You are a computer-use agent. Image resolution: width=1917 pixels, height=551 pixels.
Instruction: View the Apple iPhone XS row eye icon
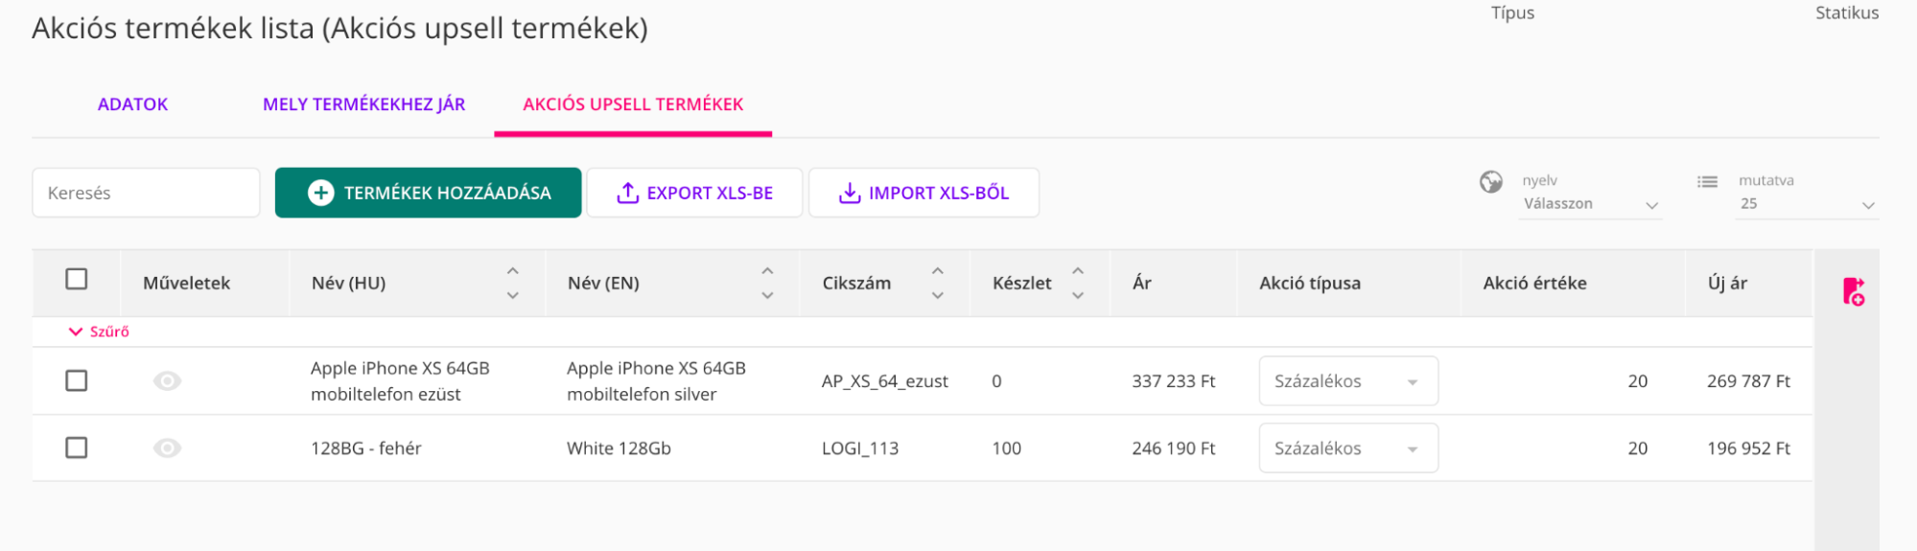coord(167,381)
